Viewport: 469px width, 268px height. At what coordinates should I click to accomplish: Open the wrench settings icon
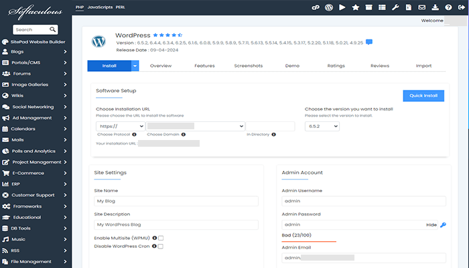(x=395, y=7)
